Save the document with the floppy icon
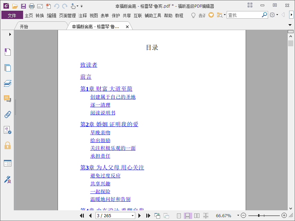Screen dimensions: 295x221 coord(23,6)
